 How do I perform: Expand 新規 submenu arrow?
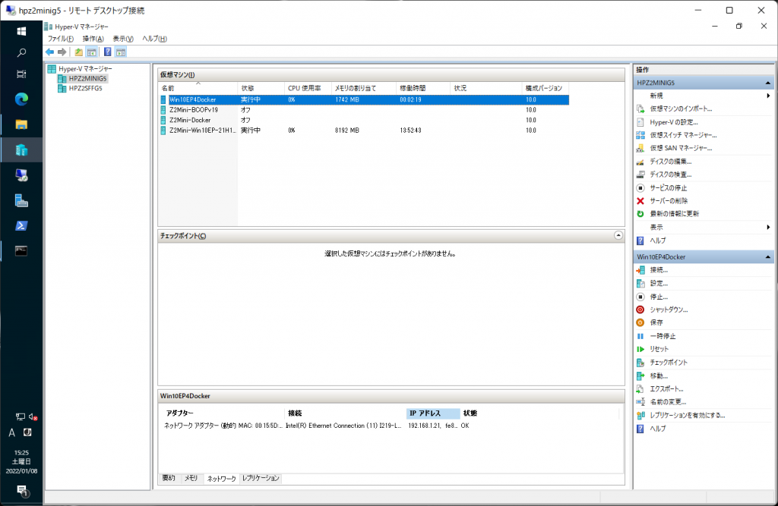768,96
